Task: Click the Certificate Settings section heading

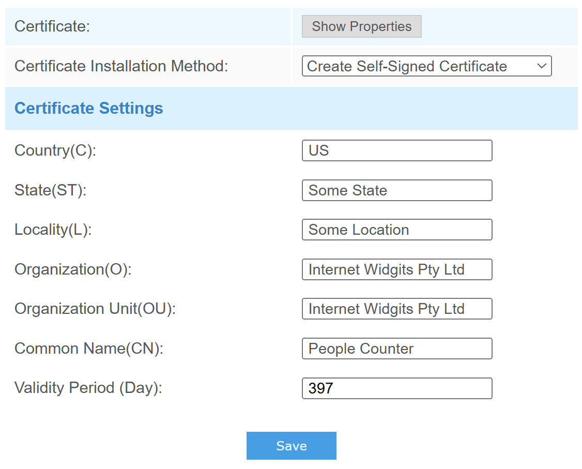Action: point(89,108)
